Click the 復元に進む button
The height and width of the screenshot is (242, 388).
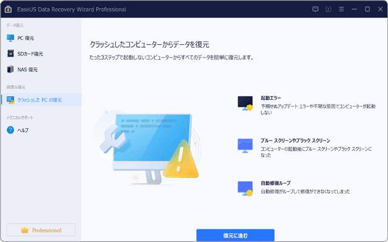coord(235,235)
